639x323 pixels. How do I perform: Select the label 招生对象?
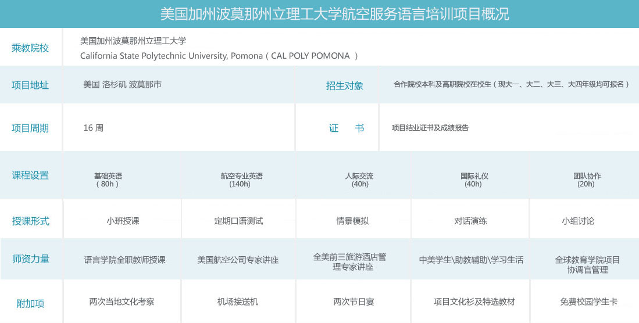(x=344, y=85)
